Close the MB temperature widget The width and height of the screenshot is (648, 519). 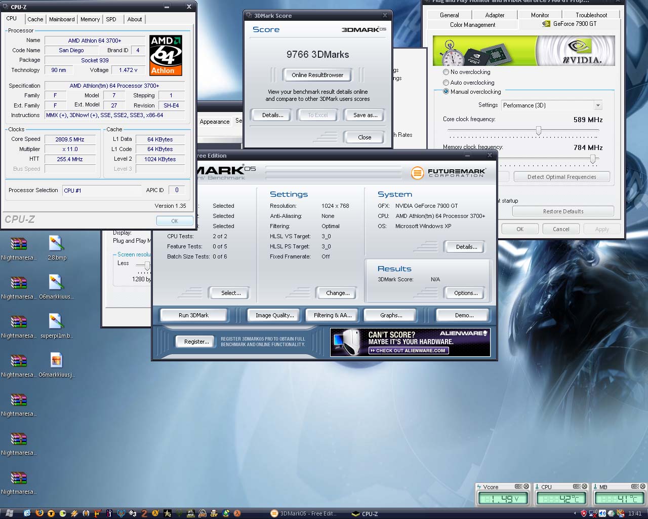tap(642, 487)
